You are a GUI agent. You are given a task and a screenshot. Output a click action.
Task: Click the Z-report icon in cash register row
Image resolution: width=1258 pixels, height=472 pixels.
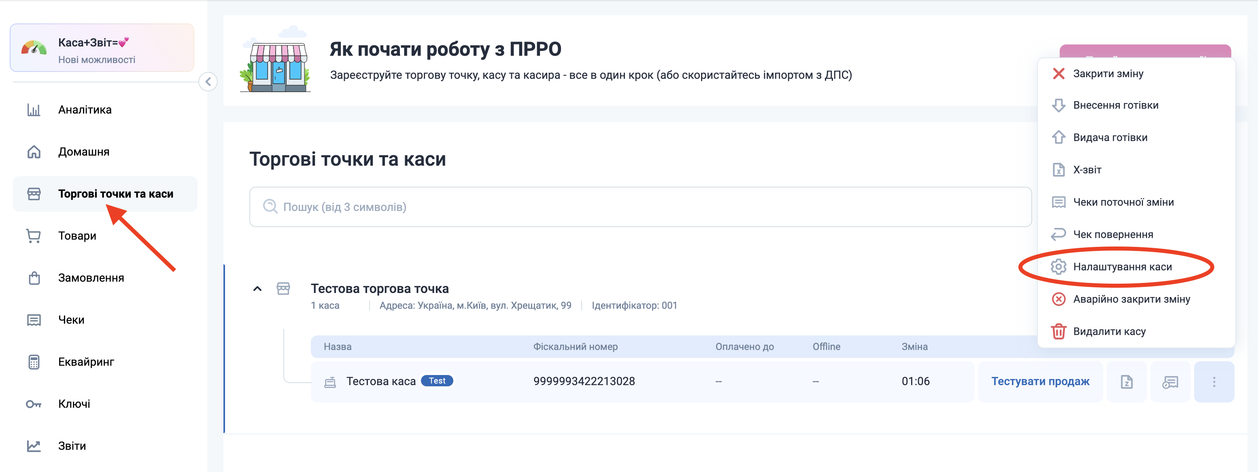click(1126, 382)
